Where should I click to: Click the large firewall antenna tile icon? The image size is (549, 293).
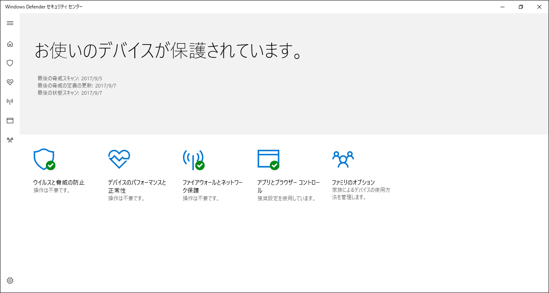[x=193, y=159]
